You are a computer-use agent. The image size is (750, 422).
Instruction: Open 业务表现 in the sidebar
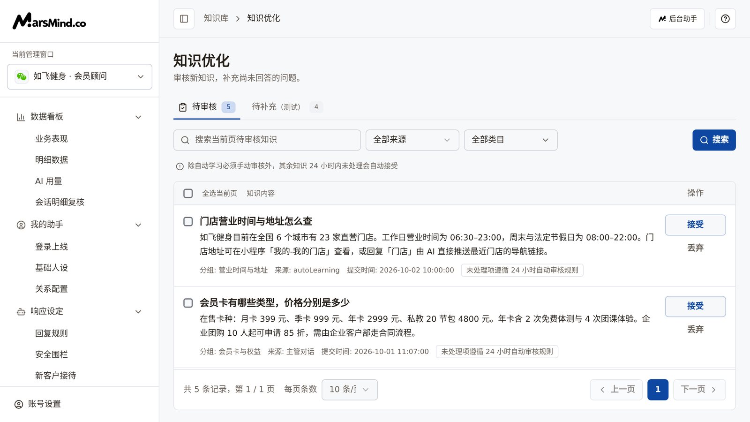pyautogui.click(x=52, y=139)
